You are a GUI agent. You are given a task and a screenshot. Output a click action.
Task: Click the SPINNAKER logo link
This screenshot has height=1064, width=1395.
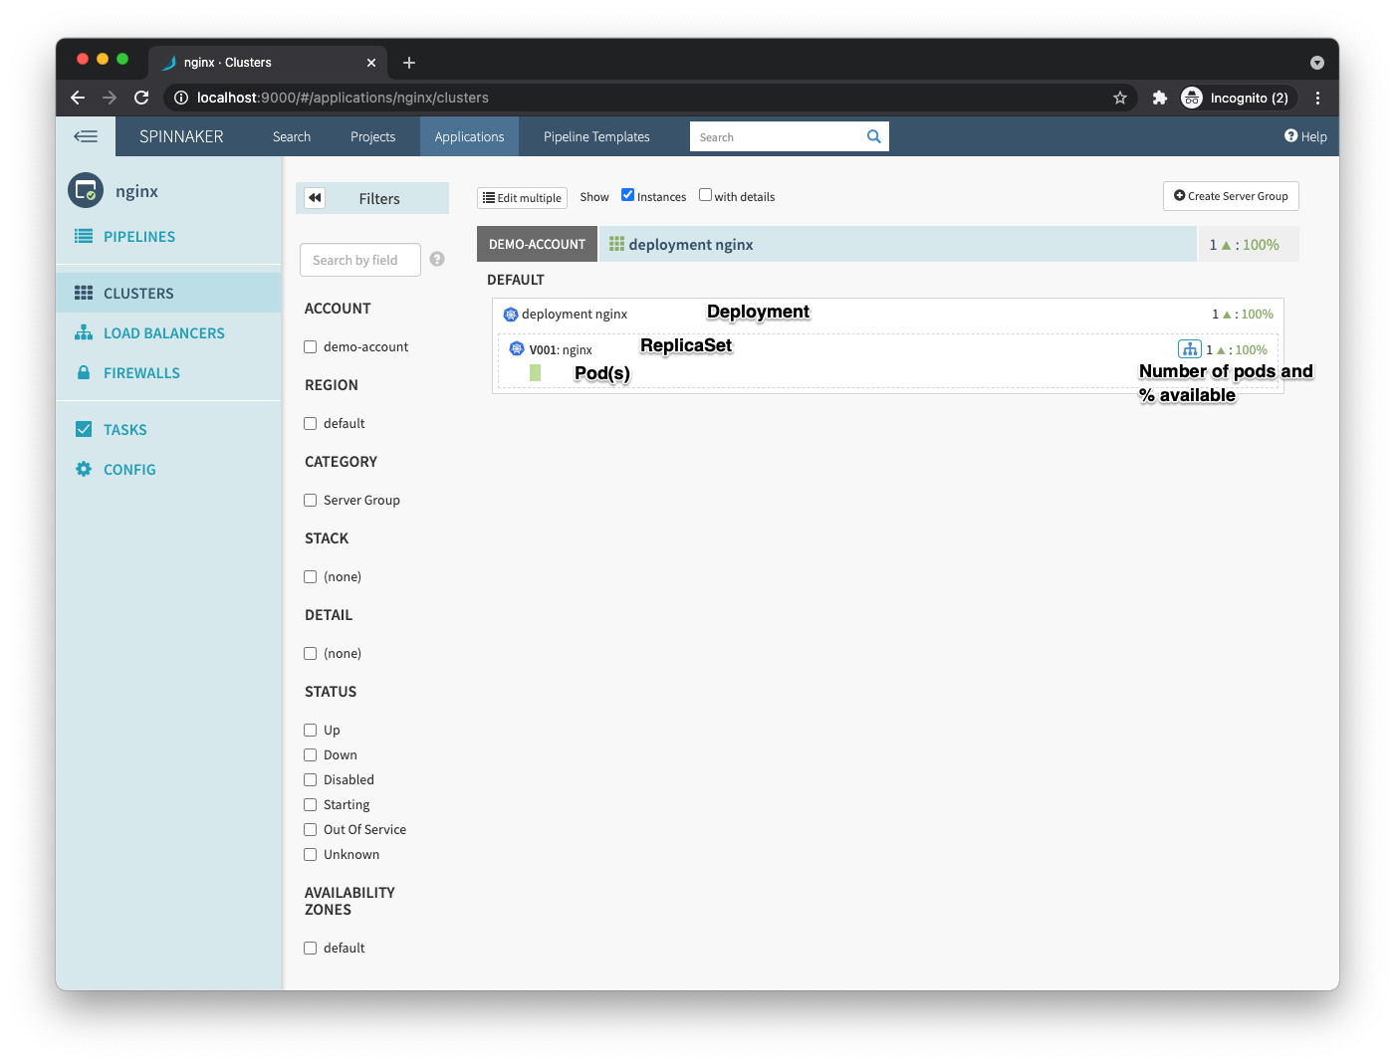(x=181, y=136)
